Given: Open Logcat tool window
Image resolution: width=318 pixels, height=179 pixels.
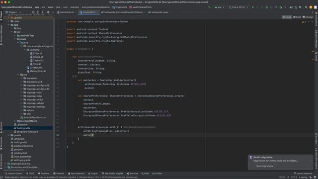Looking at the screenshot, I should [x=93, y=174].
